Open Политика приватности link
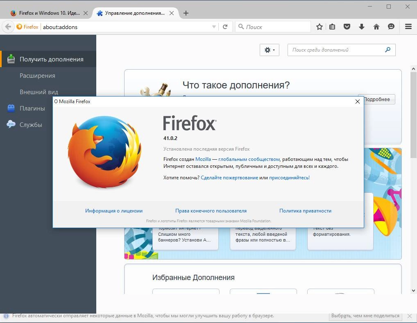Screen dimensions: 417x323 tap(305, 211)
